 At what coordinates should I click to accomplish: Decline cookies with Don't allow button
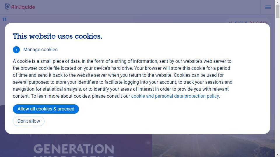coord(29,121)
